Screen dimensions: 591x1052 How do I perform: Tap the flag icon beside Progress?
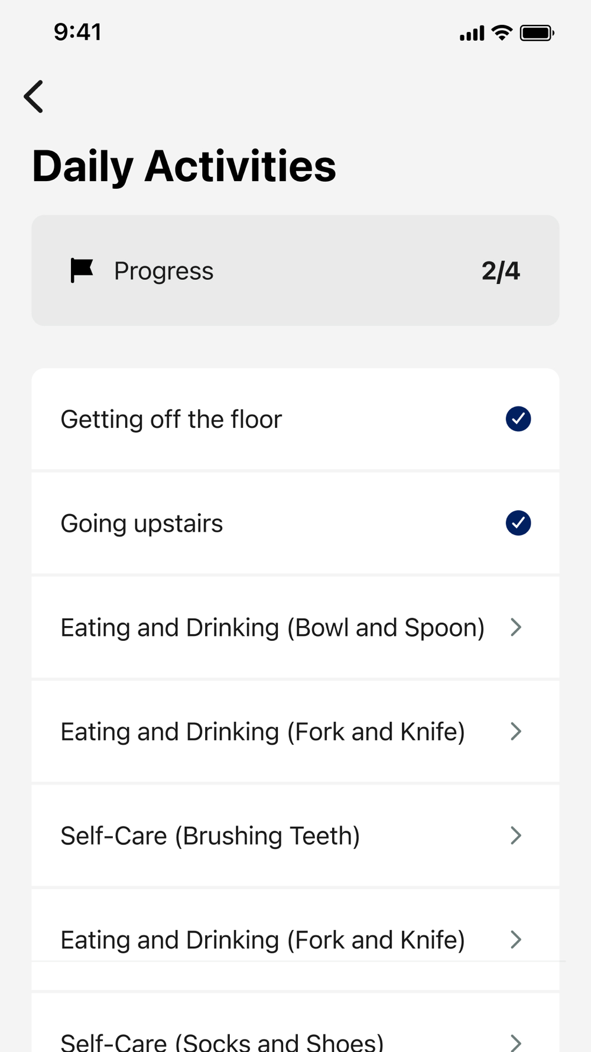tap(82, 270)
